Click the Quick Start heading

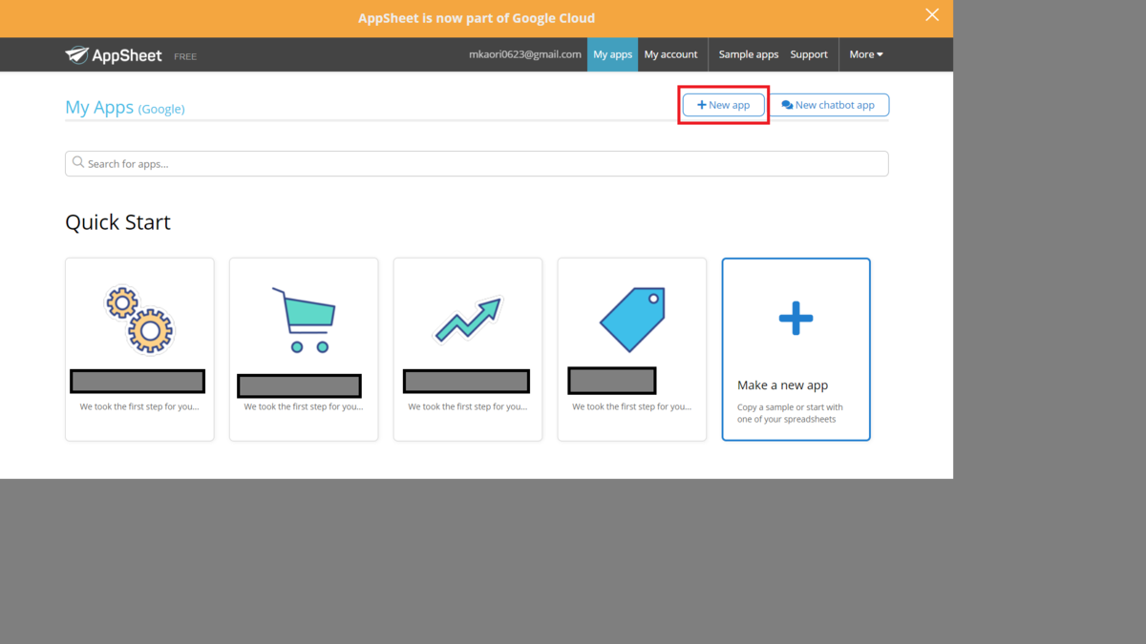click(117, 222)
